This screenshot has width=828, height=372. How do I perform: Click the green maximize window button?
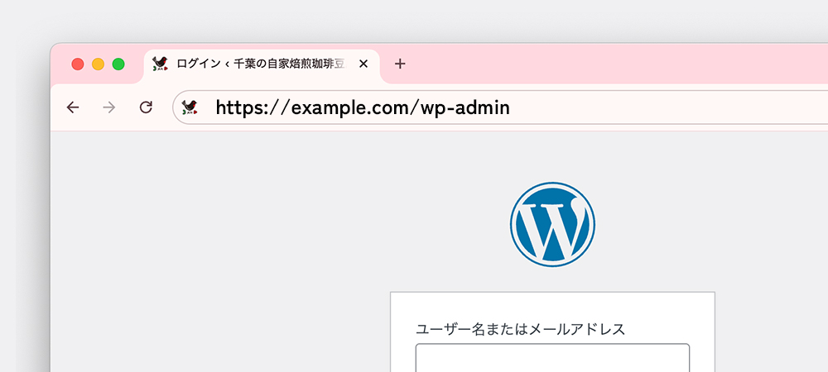(118, 64)
